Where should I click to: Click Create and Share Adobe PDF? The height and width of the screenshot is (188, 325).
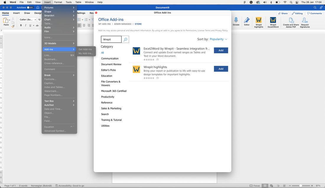291,22
